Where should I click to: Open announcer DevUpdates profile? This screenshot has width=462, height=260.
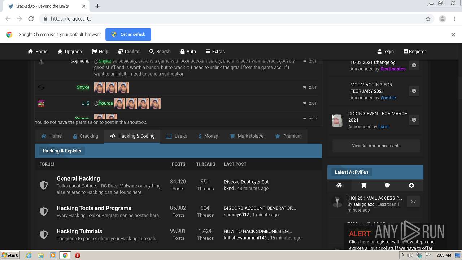click(x=393, y=69)
